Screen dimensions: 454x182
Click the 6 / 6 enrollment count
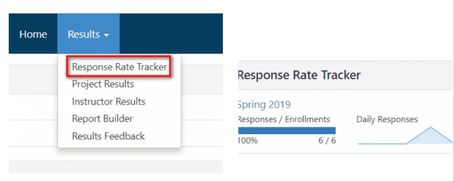point(327,141)
